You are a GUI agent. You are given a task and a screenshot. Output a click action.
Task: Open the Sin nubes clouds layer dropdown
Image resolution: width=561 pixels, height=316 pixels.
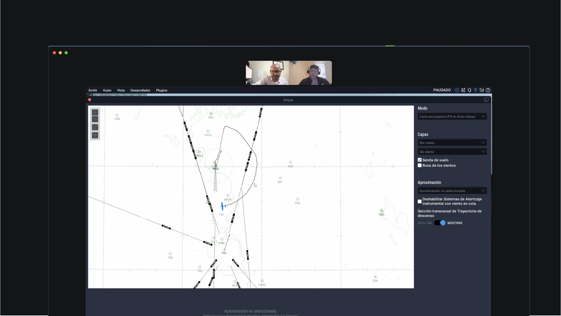452,143
